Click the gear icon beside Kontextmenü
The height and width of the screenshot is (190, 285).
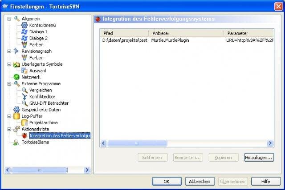(24, 25)
